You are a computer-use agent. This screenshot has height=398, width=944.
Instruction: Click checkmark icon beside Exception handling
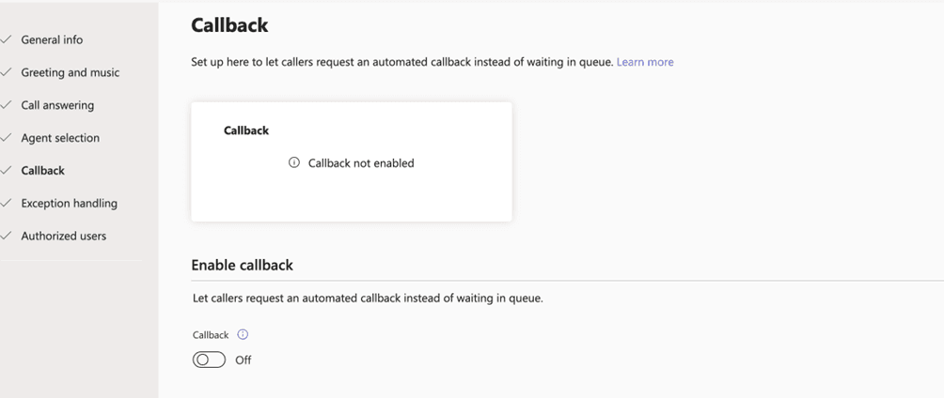tap(6, 203)
